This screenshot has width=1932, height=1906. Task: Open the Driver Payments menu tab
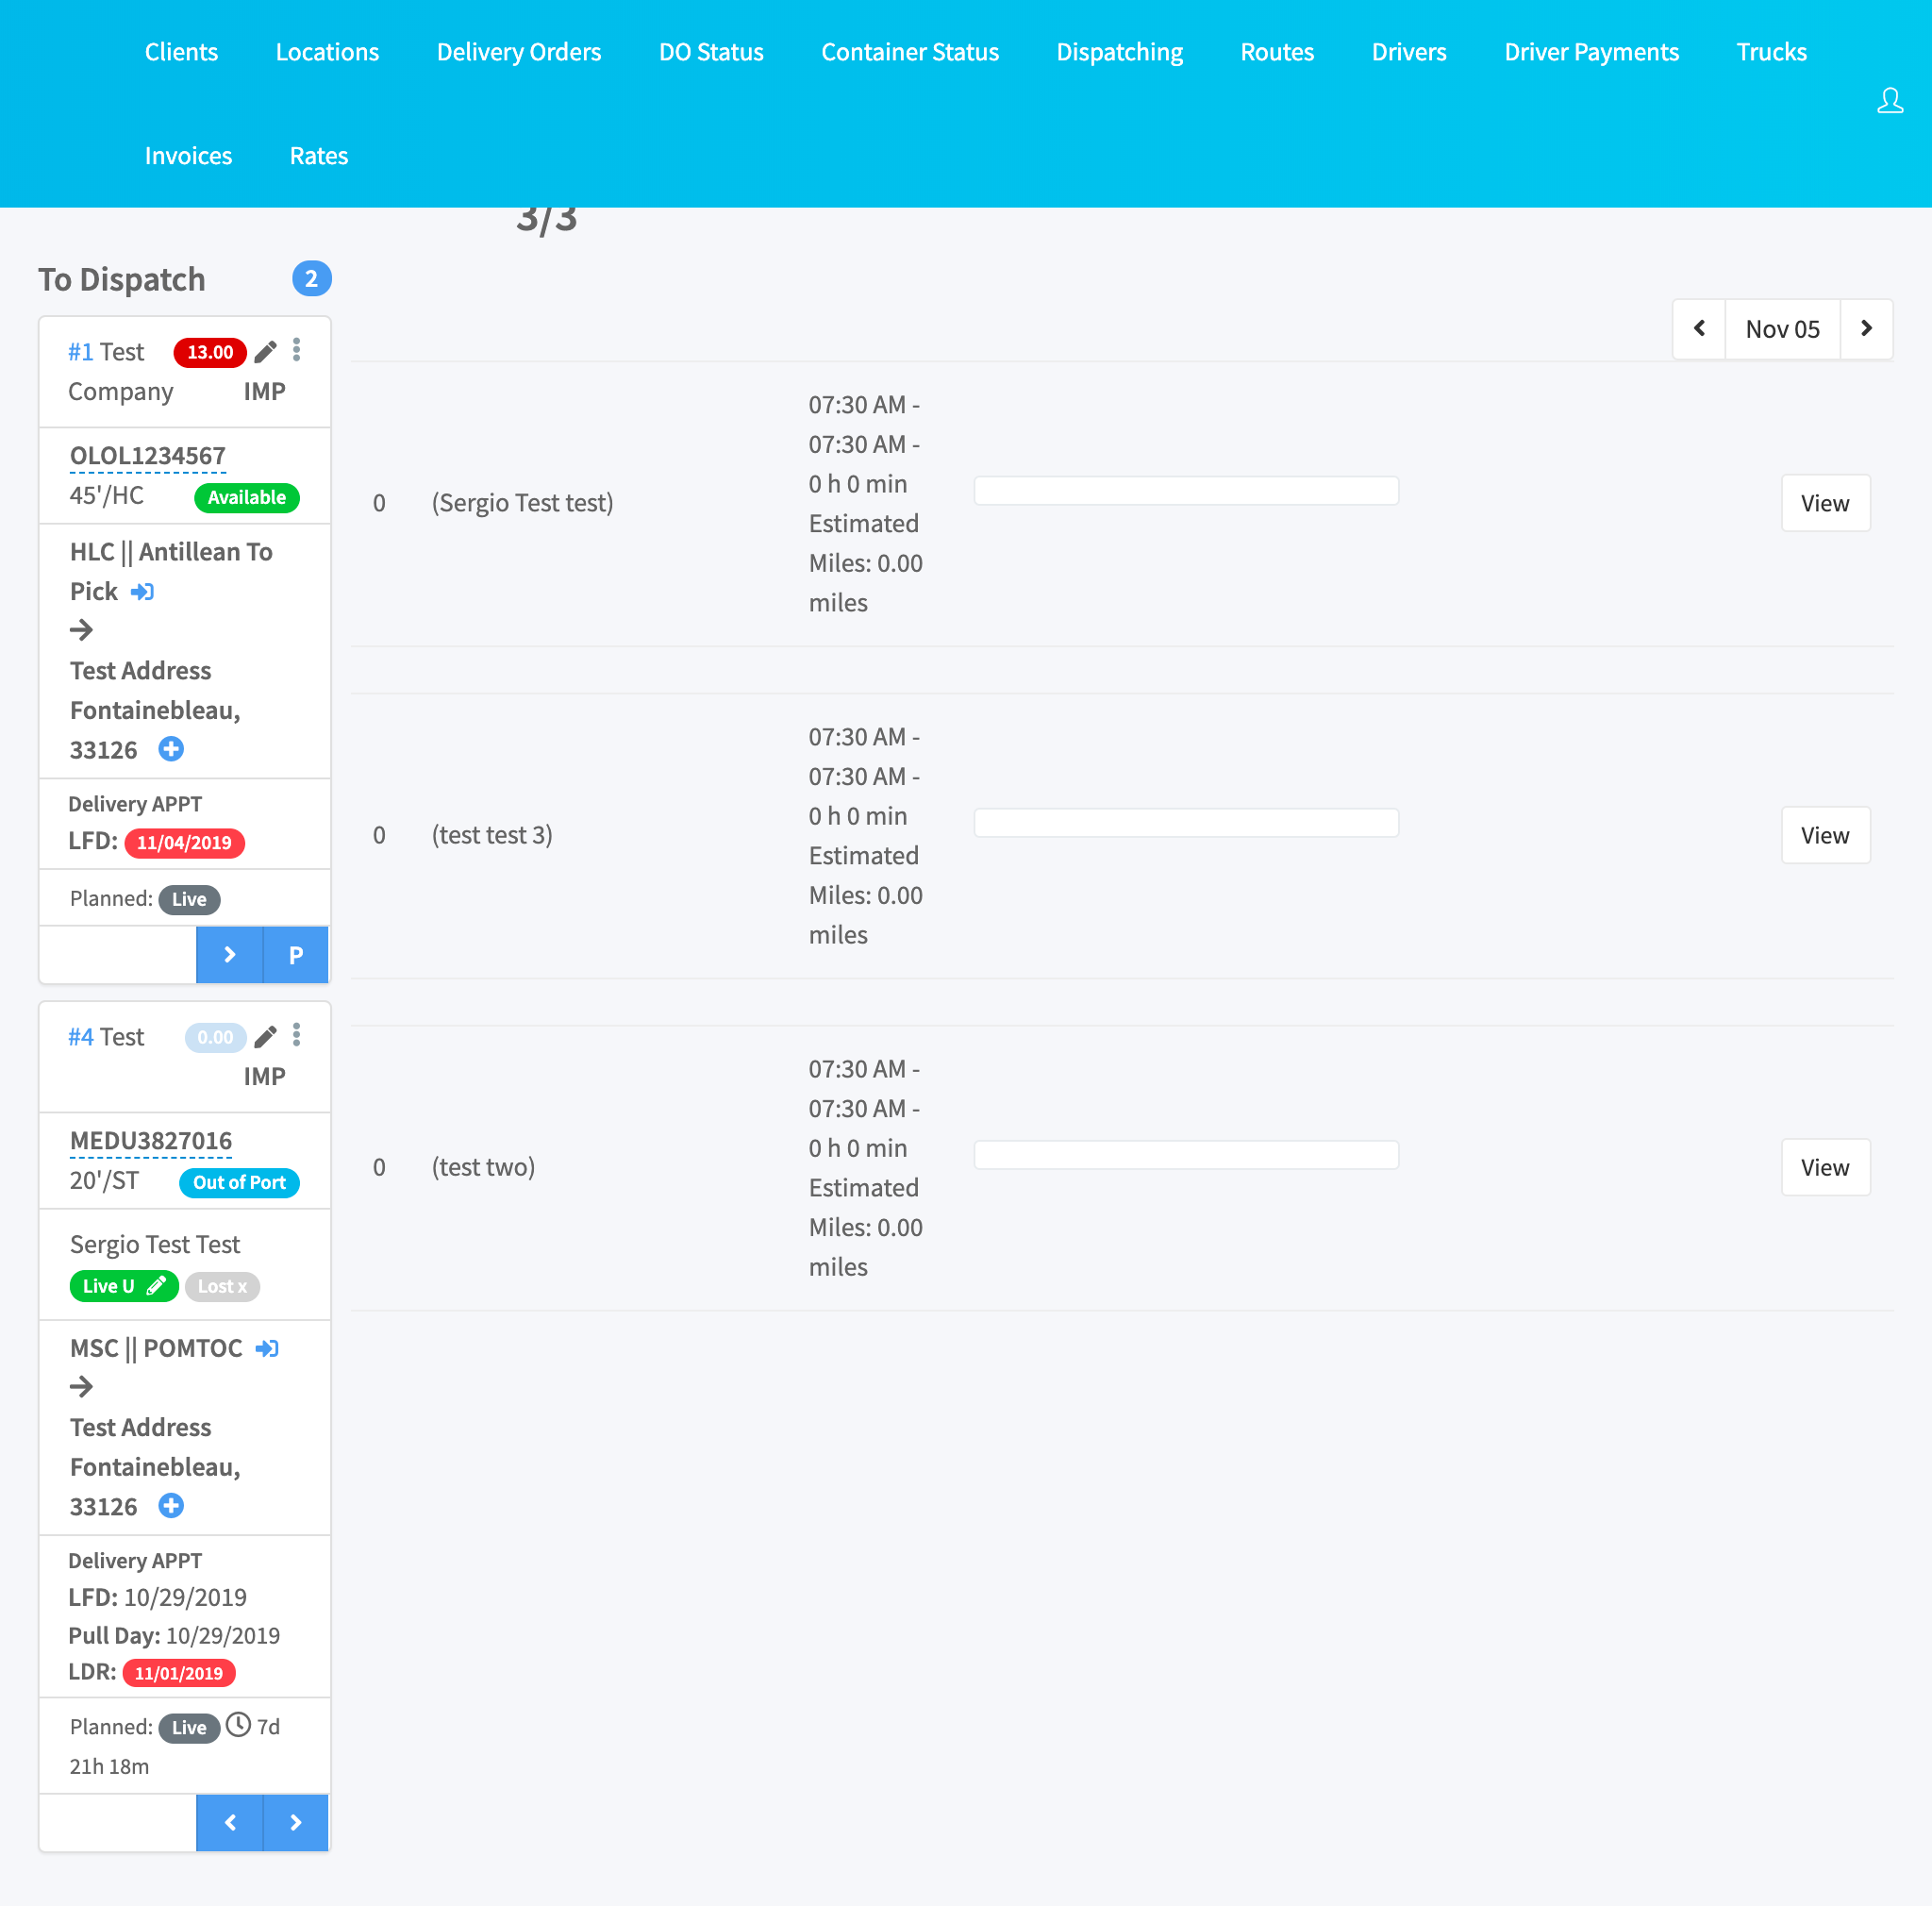(x=1590, y=52)
